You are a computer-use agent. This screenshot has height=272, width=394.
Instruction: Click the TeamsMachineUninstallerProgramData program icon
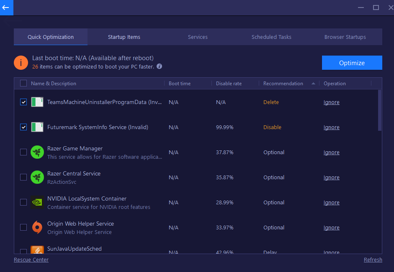coord(37,102)
